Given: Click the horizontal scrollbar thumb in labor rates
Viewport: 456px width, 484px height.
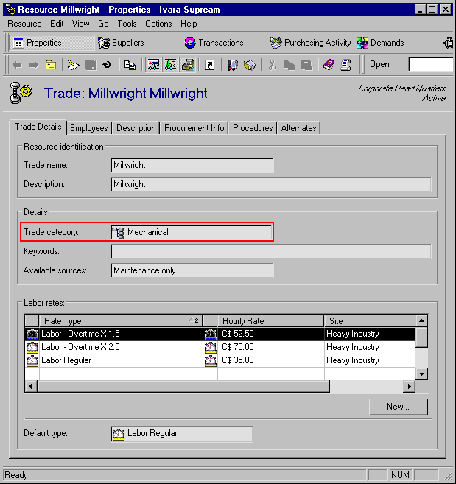Looking at the screenshot, I should pos(183,387).
